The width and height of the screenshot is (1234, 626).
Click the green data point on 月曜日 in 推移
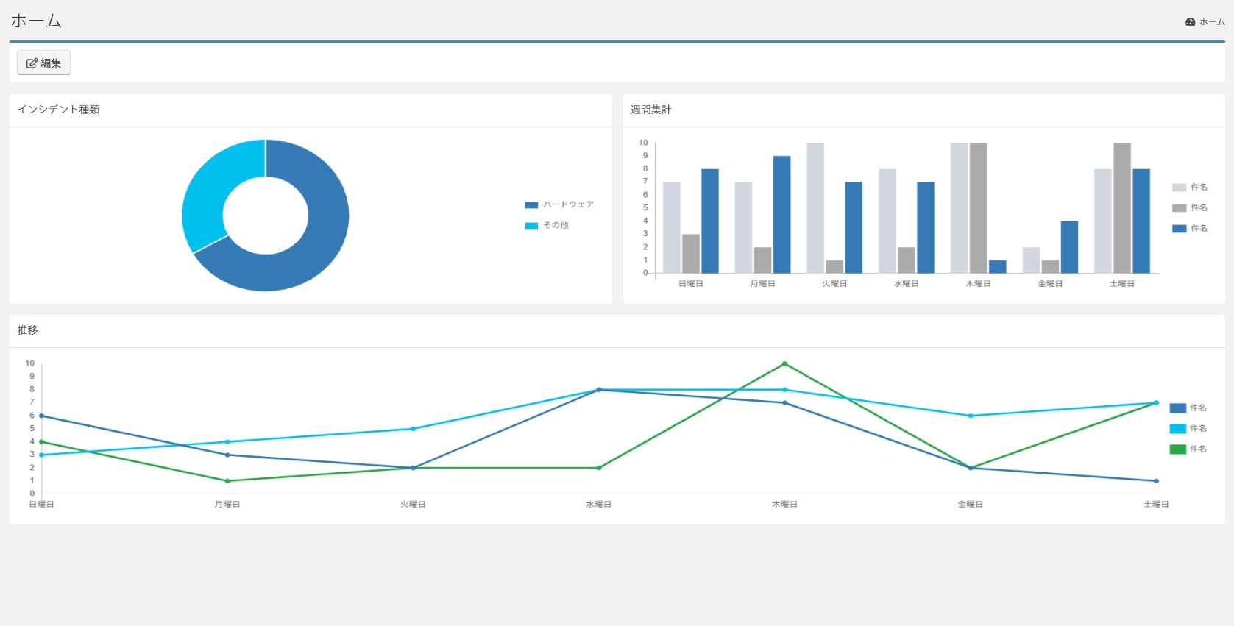[227, 481]
